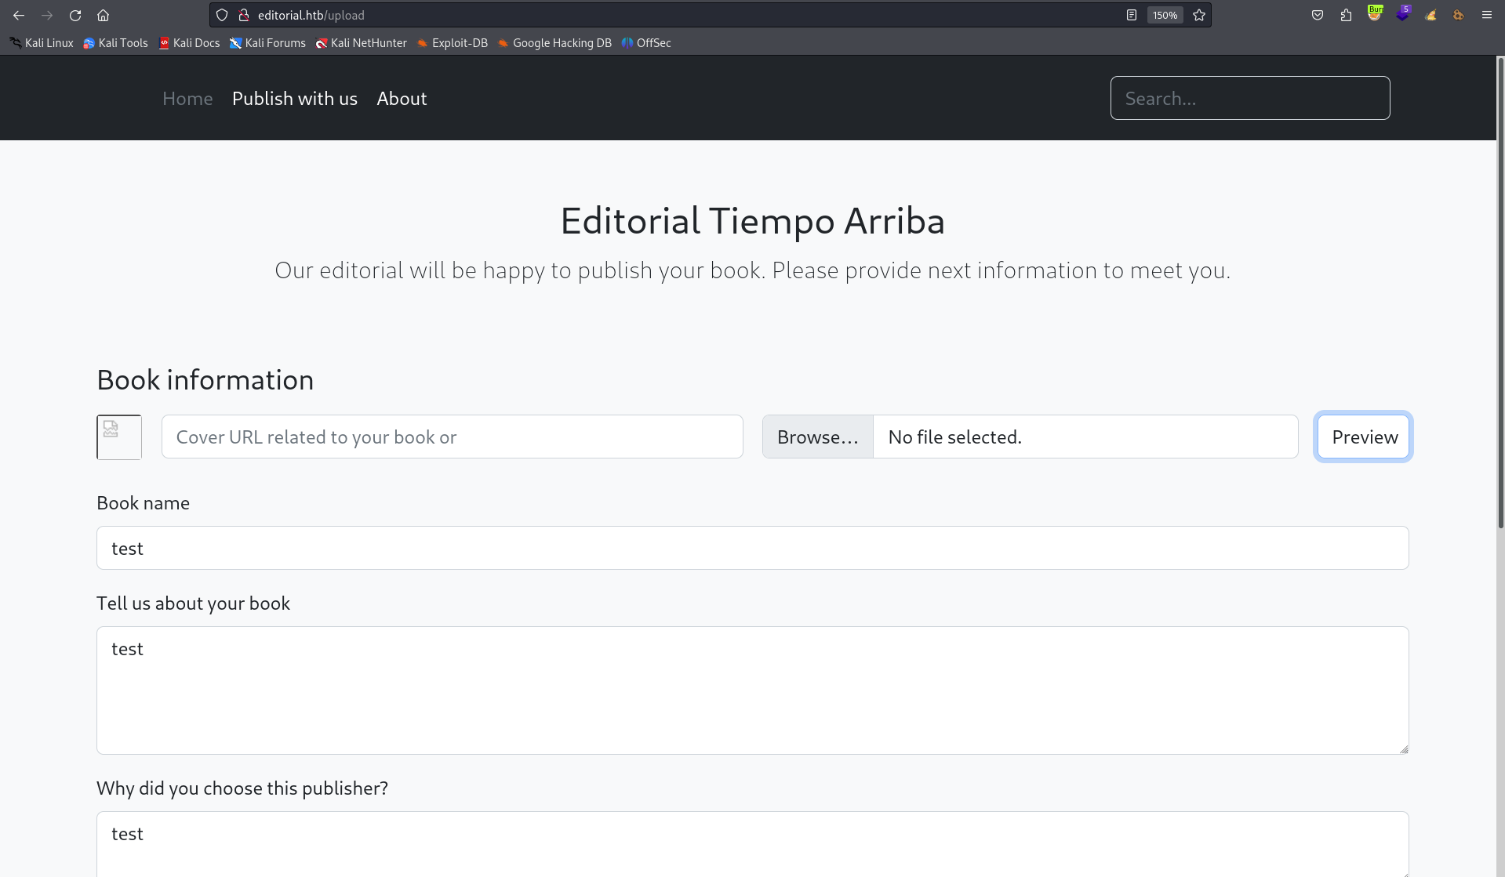Toggle Reader View in the address bar

coord(1132,15)
